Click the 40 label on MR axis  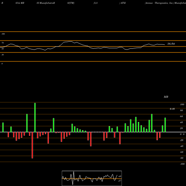click(182, 122)
